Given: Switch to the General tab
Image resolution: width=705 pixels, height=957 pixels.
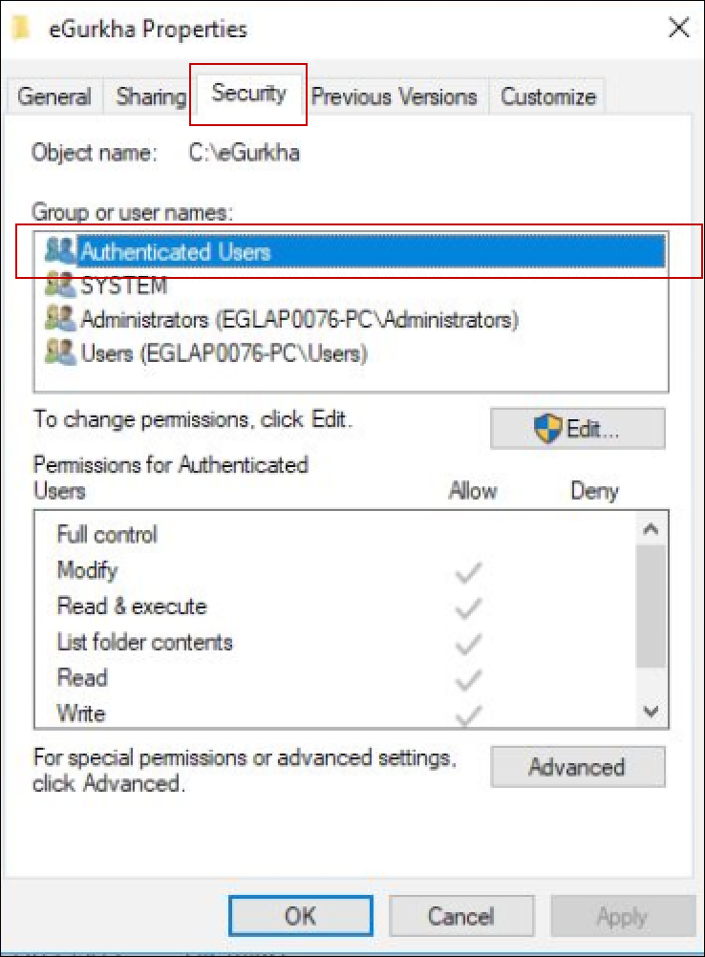Looking at the screenshot, I should tap(54, 96).
